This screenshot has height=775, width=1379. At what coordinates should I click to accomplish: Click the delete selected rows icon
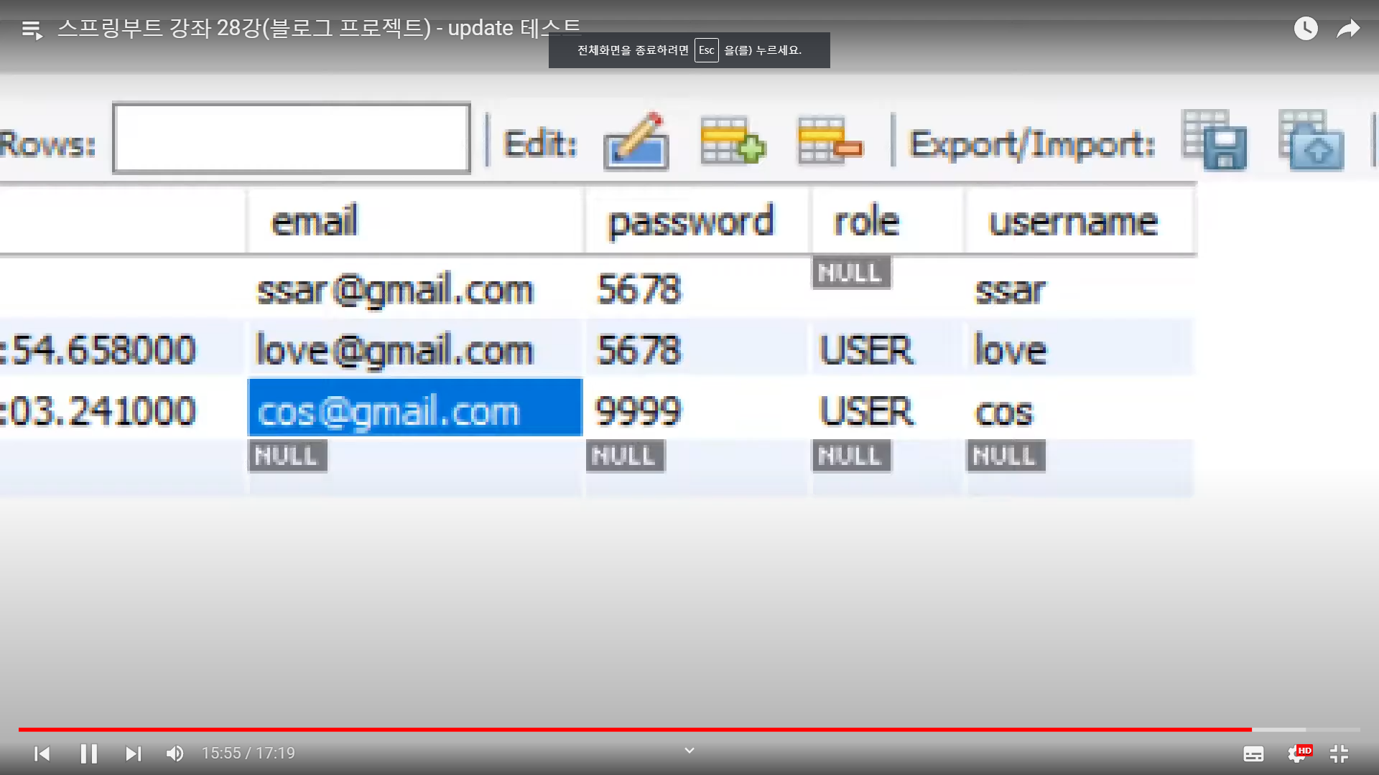click(x=830, y=141)
